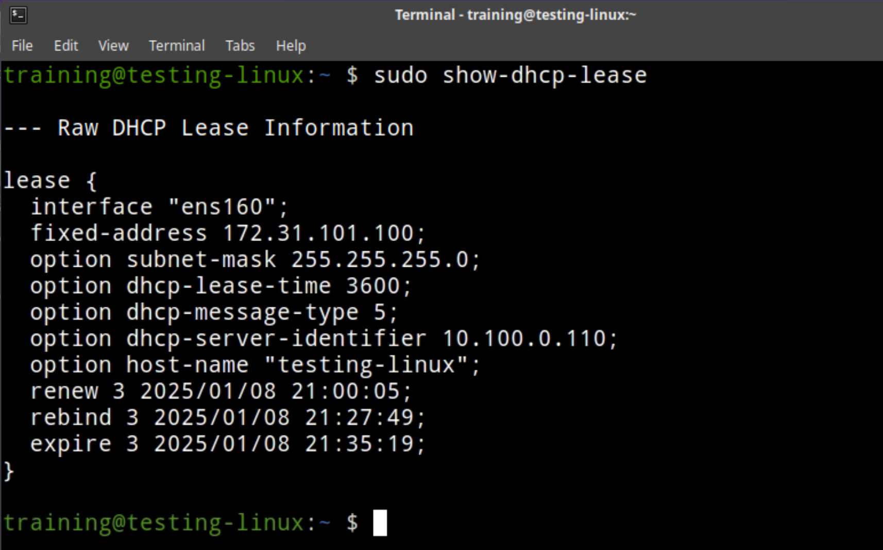Click the subnet-mask value 255.255.255.0

380,260
